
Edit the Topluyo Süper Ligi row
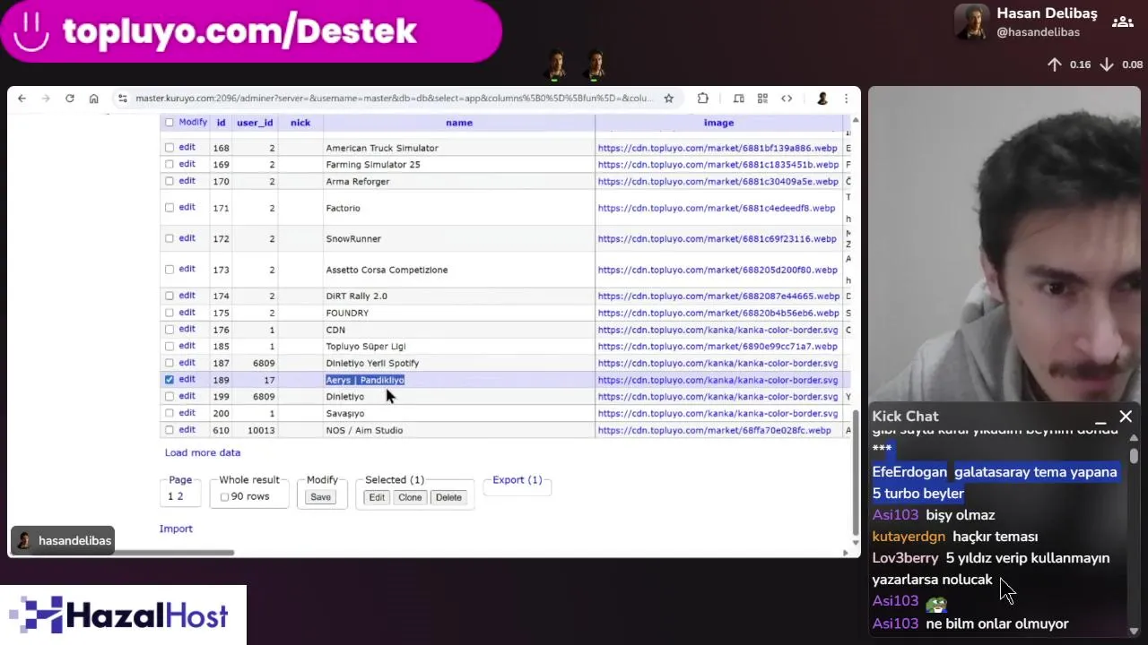pos(187,345)
